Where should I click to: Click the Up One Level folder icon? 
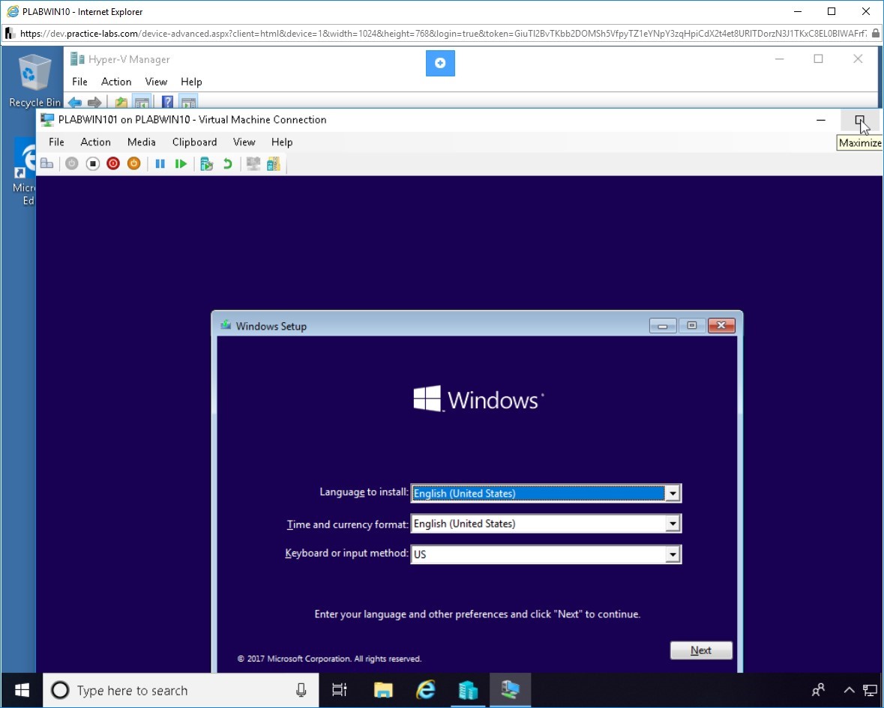(121, 103)
